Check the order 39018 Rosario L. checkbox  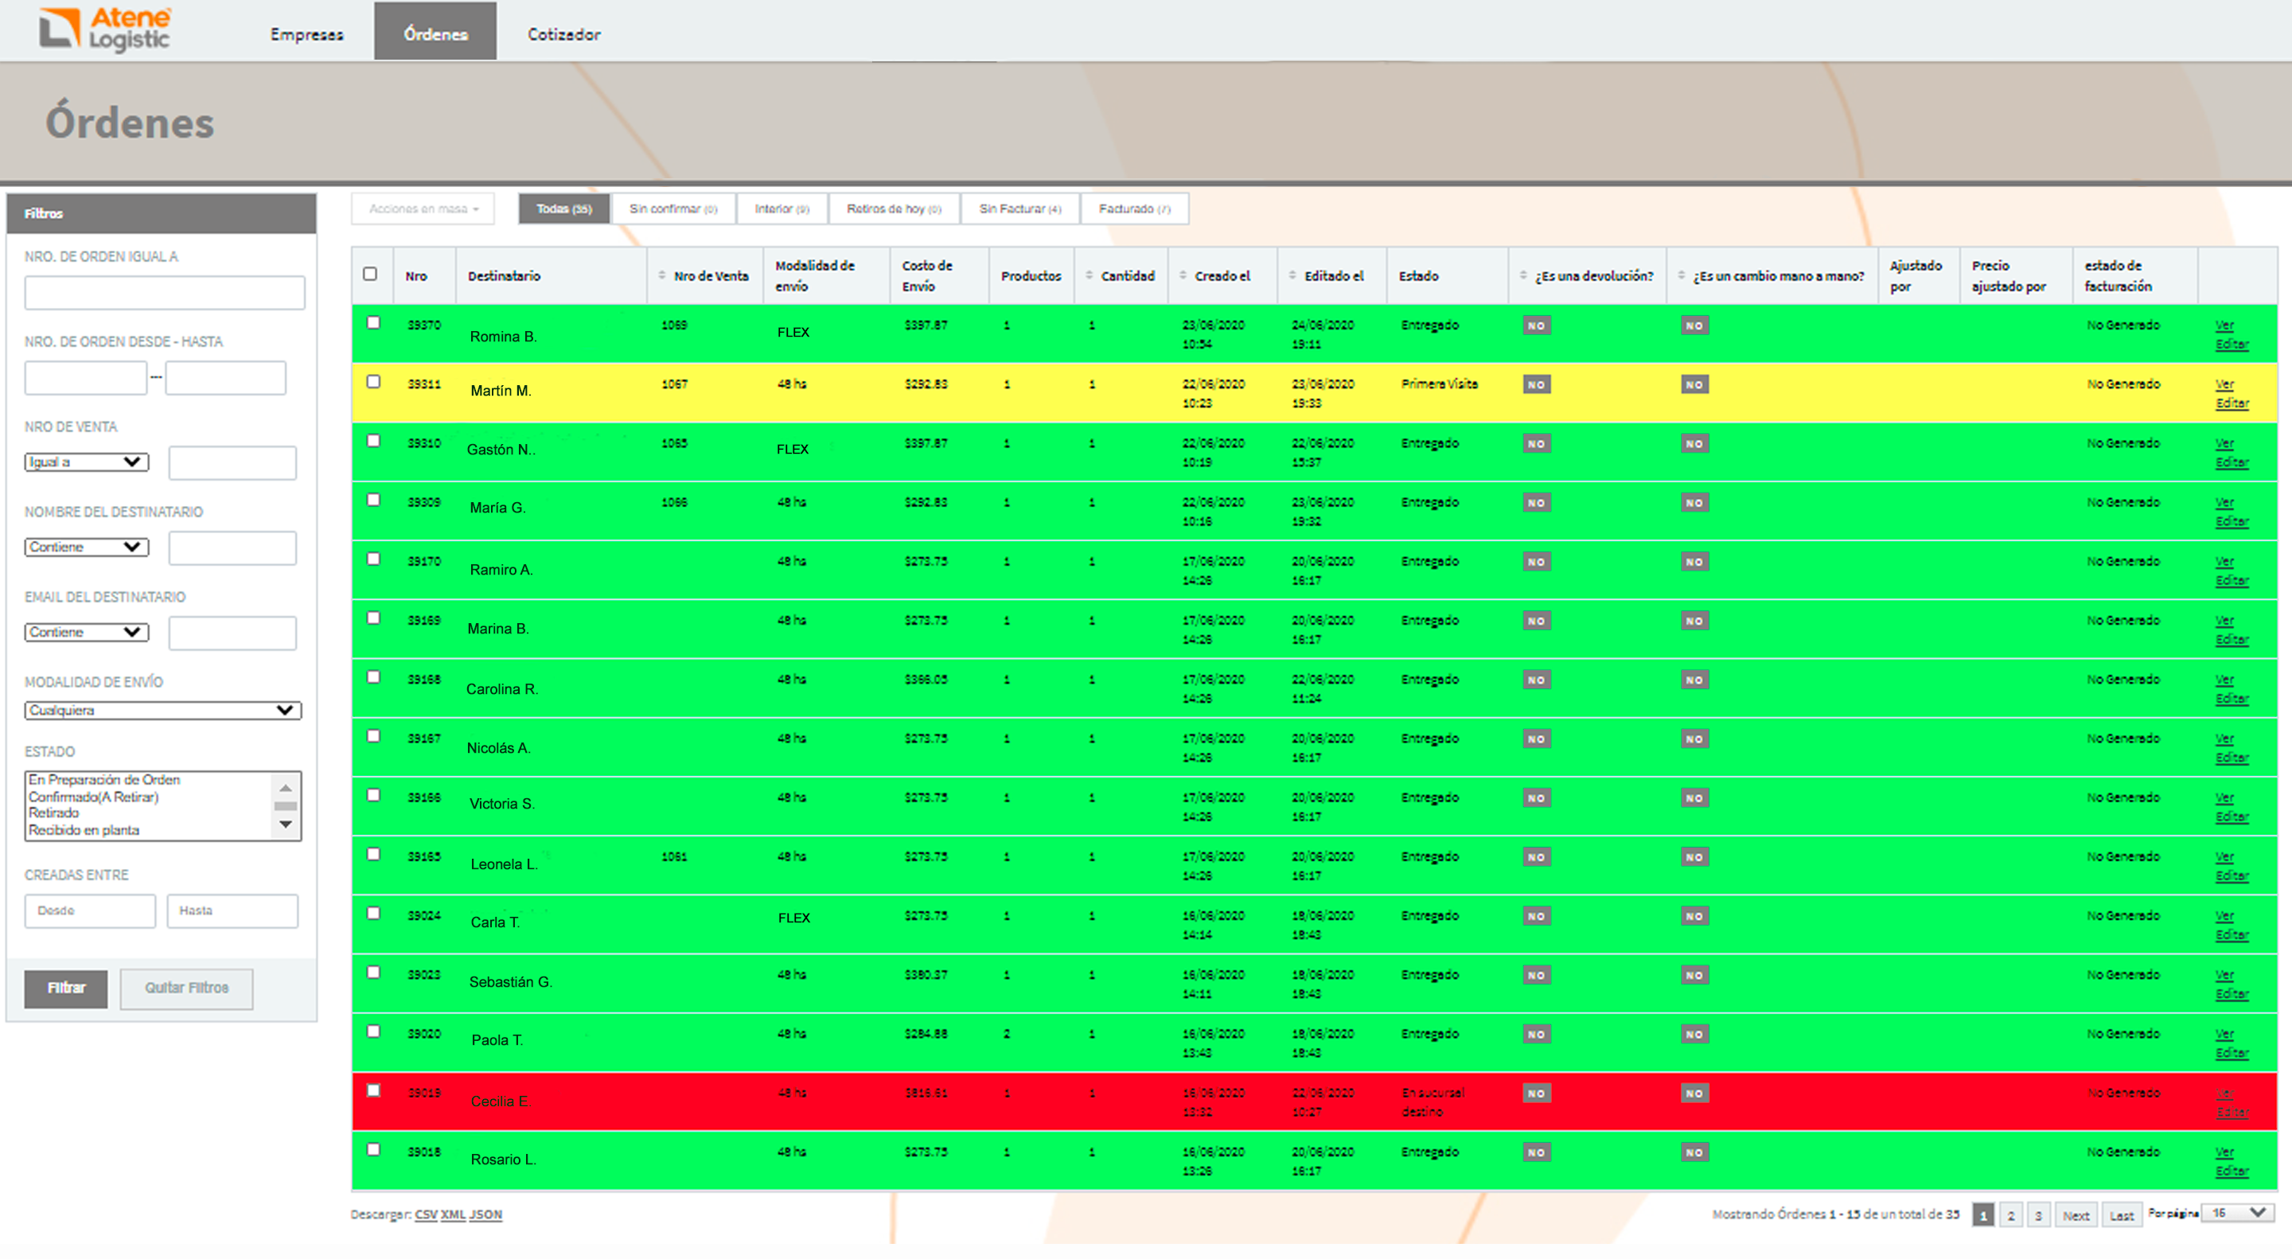374,1148
